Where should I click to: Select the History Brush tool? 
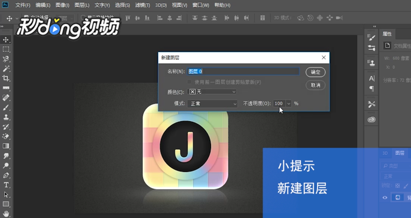coord(6,127)
